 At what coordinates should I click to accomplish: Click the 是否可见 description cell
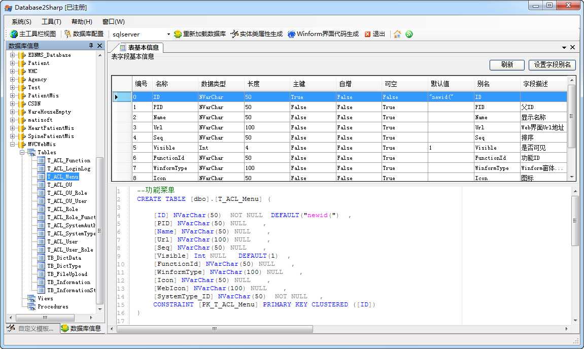[543, 148]
